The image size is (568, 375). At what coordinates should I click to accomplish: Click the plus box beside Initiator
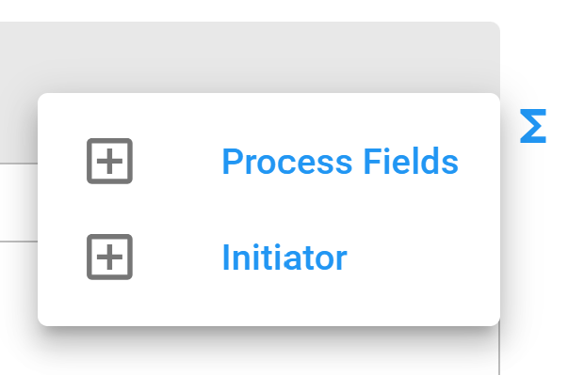(109, 257)
